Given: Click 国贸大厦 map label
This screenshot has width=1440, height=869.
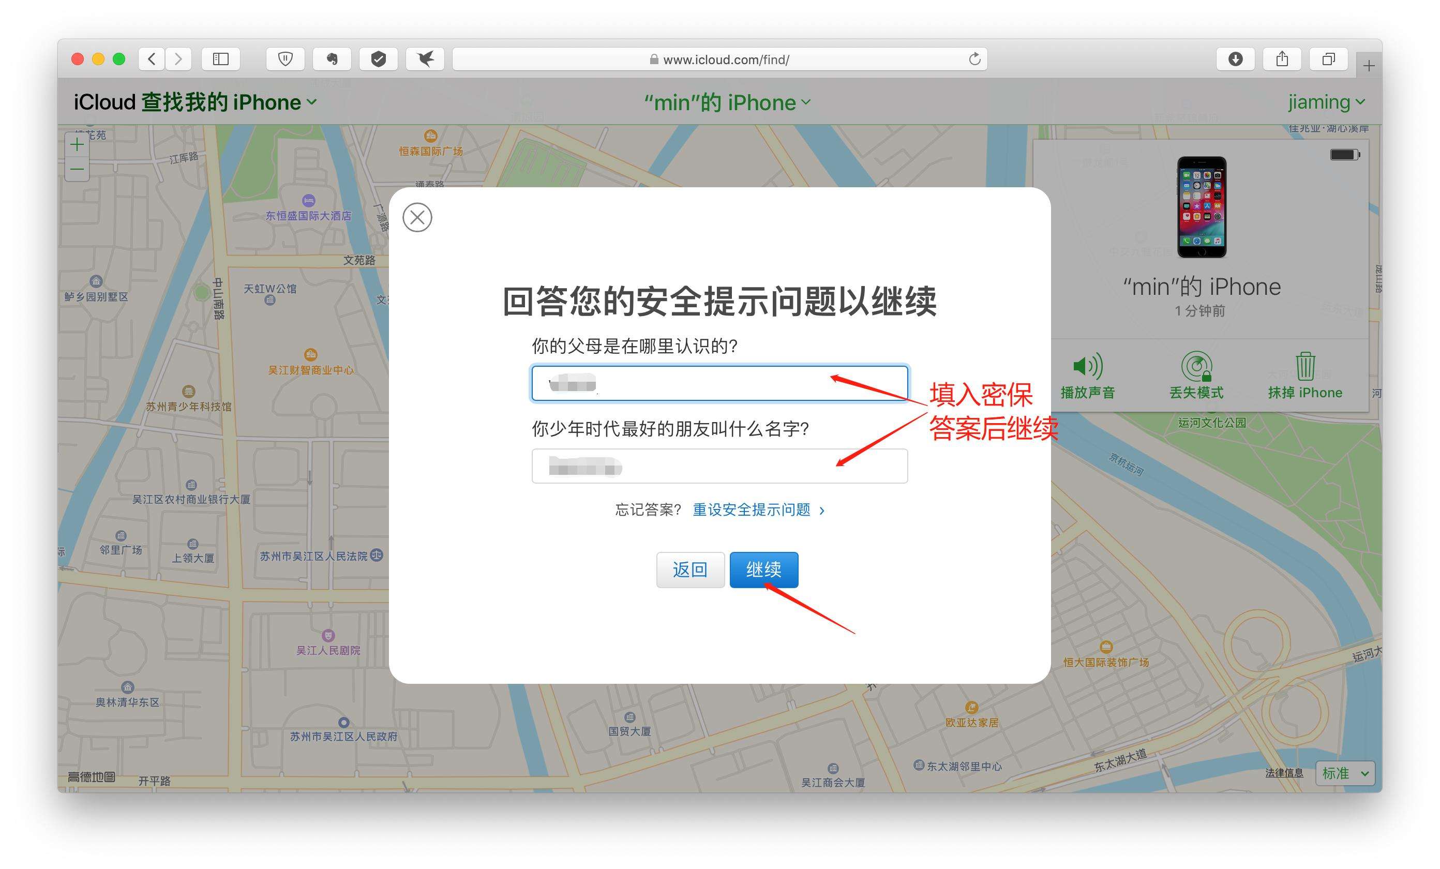Looking at the screenshot, I should (629, 731).
